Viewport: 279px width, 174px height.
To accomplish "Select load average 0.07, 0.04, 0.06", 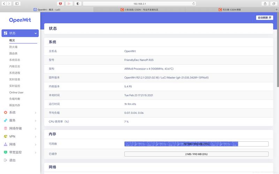I will click(134, 113).
